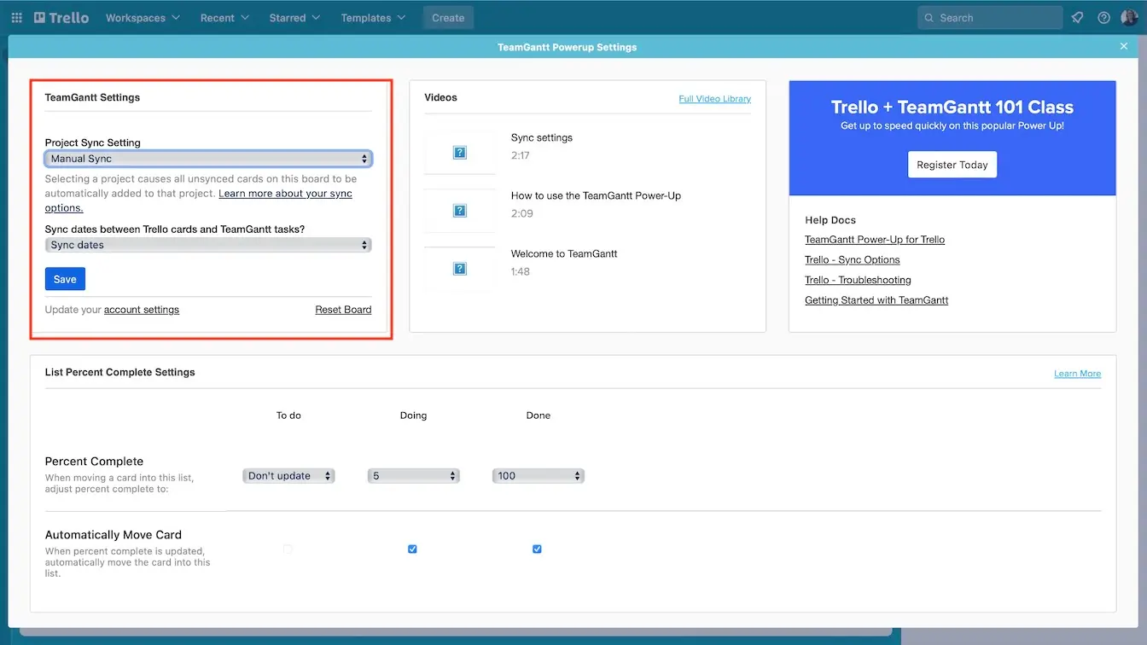The width and height of the screenshot is (1147, 645).
Task: Toggle Done auto move checkbox
Action: pos(537,549)
